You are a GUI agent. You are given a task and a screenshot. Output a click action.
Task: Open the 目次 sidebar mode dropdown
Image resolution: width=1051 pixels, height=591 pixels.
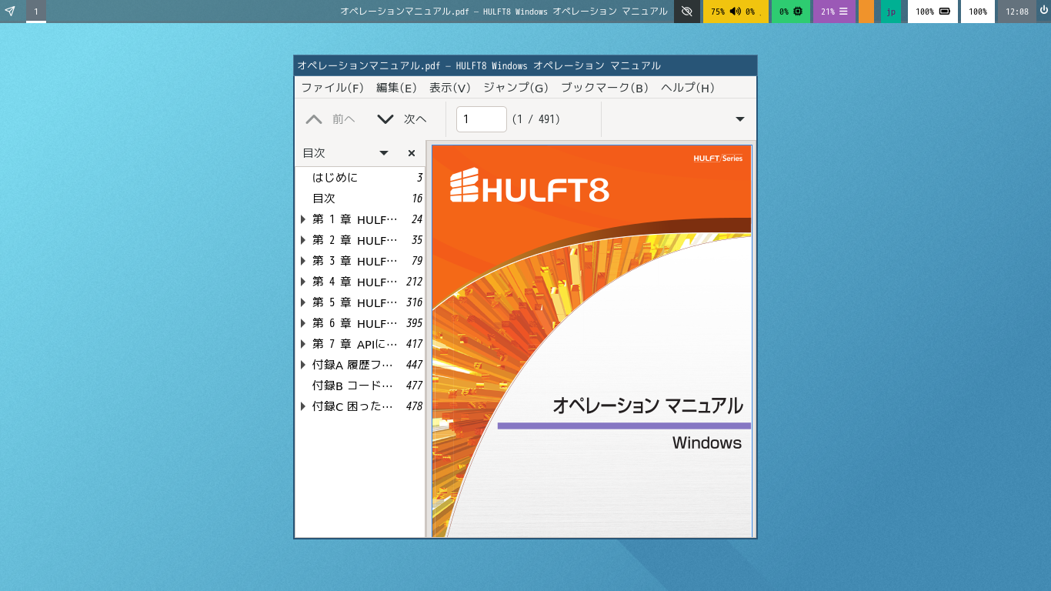pyautogui.click(x=384, y=153)
